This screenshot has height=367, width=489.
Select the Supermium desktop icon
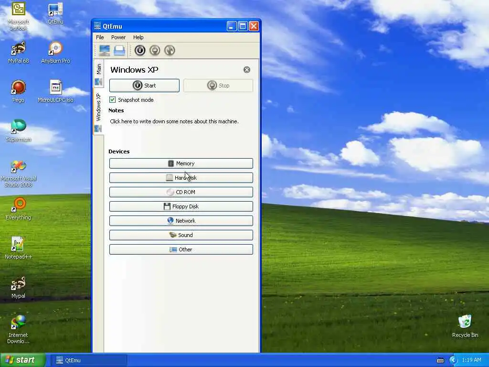coord(19,131)
